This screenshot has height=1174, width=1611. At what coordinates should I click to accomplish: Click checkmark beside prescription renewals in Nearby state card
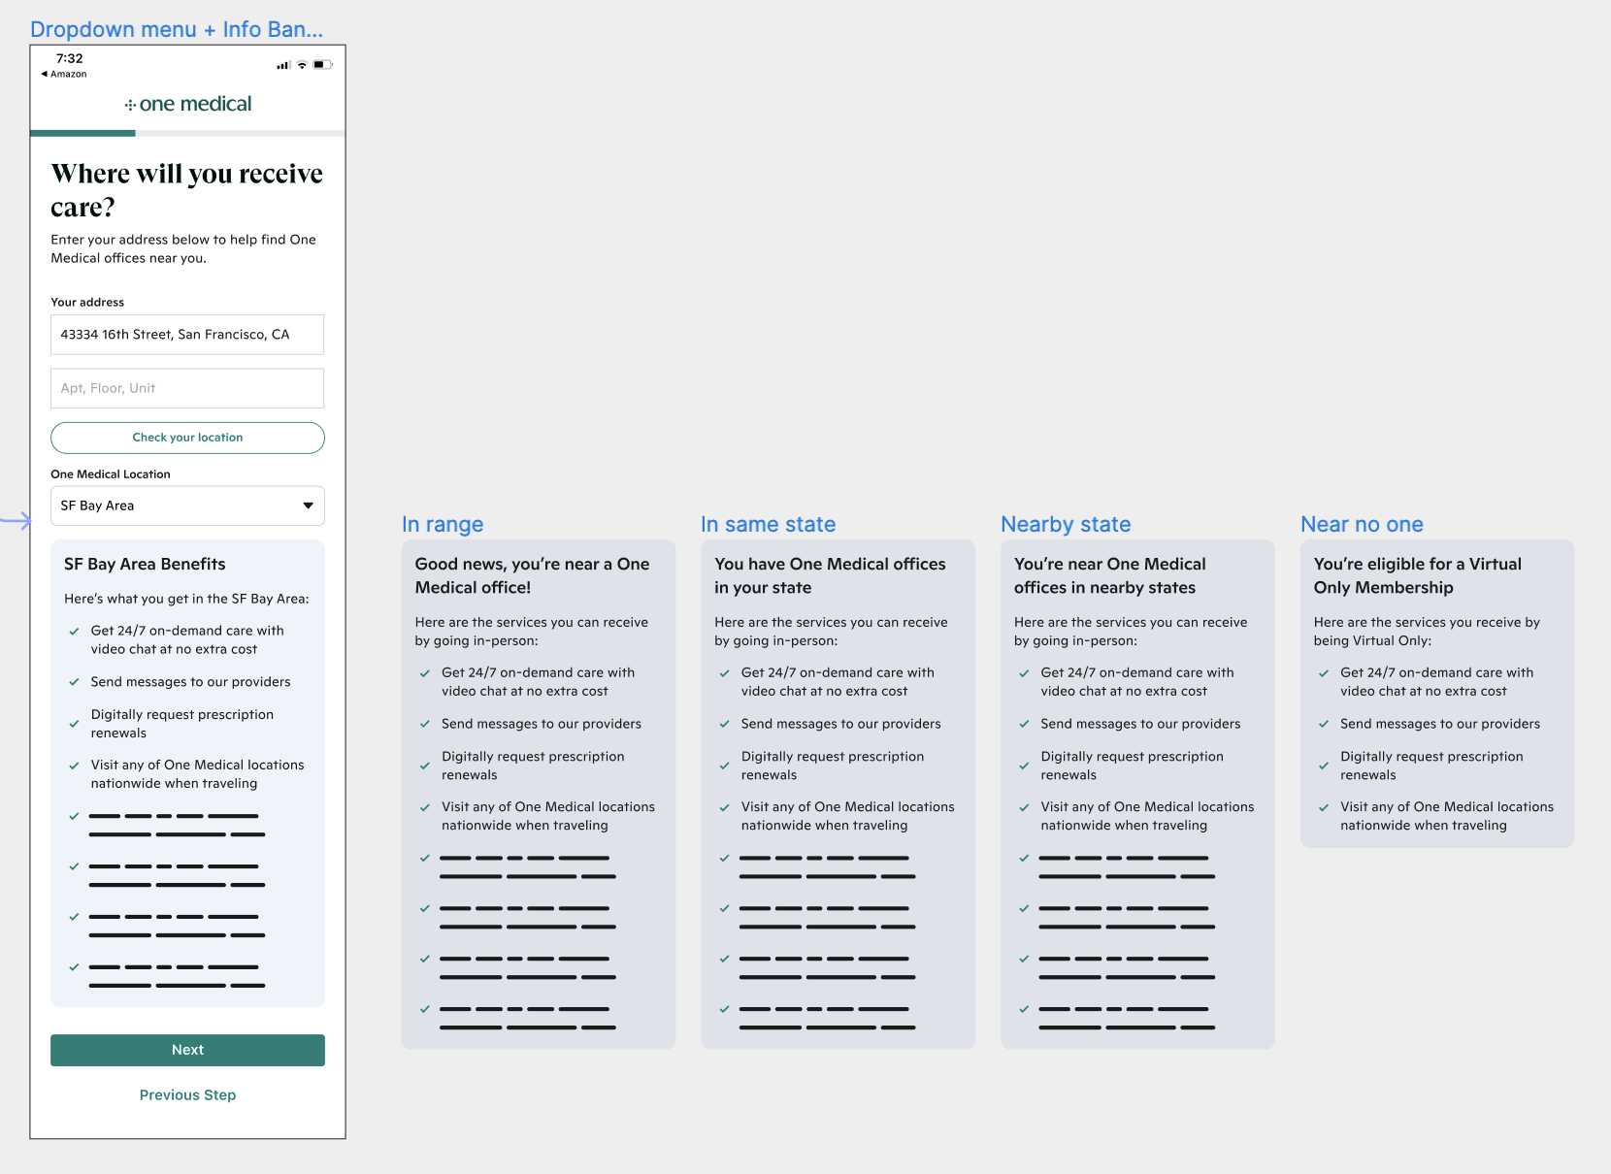[x=1024, y=766]
